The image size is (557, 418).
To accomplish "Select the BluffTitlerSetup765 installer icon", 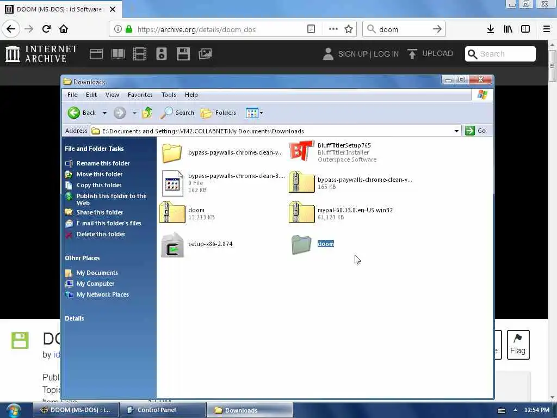I will coord(301,151).
